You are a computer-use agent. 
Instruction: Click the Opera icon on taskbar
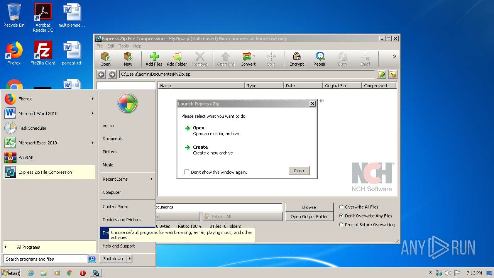click(83, 273)
